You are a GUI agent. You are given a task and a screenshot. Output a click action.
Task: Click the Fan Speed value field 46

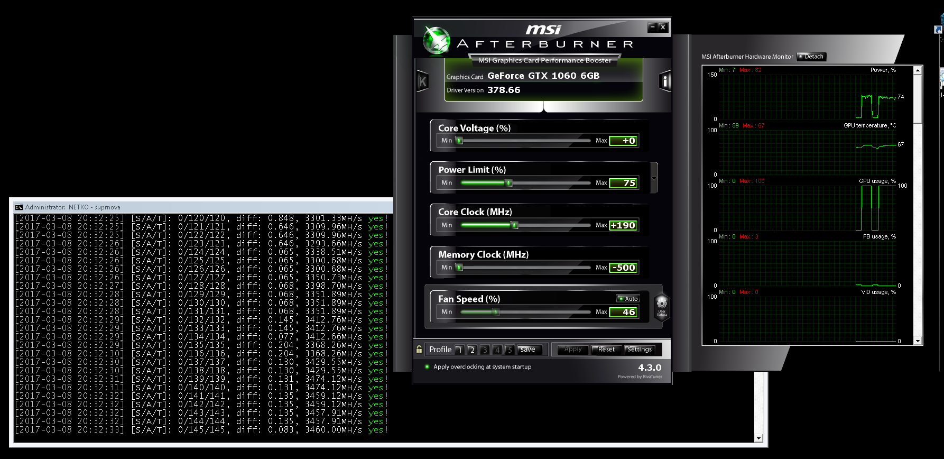pos(624,312)
